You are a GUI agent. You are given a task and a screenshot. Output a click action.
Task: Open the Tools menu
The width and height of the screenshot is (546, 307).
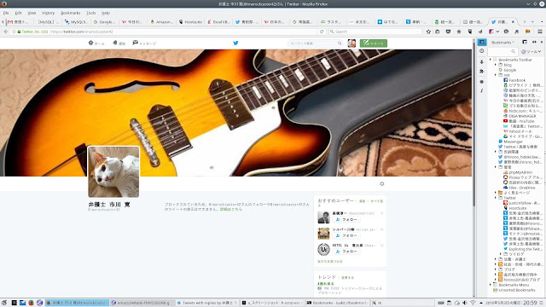91,13
